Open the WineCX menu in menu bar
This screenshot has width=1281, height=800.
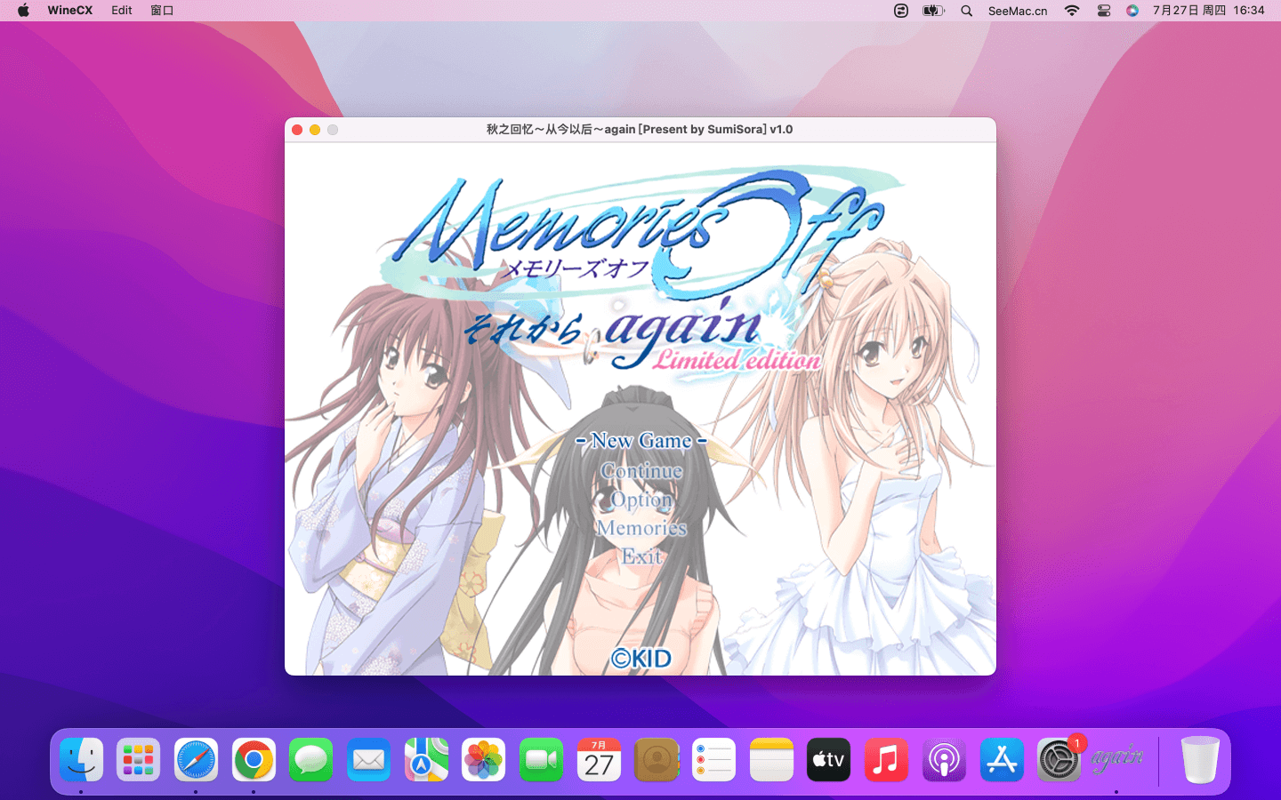click(69, 11)
